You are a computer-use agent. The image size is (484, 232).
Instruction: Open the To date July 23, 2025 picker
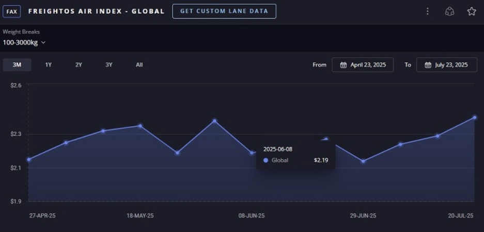pyautogui.click(x=447, y=64)
